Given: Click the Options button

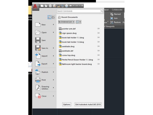Looking at the screenshot, I should (67, 104).
